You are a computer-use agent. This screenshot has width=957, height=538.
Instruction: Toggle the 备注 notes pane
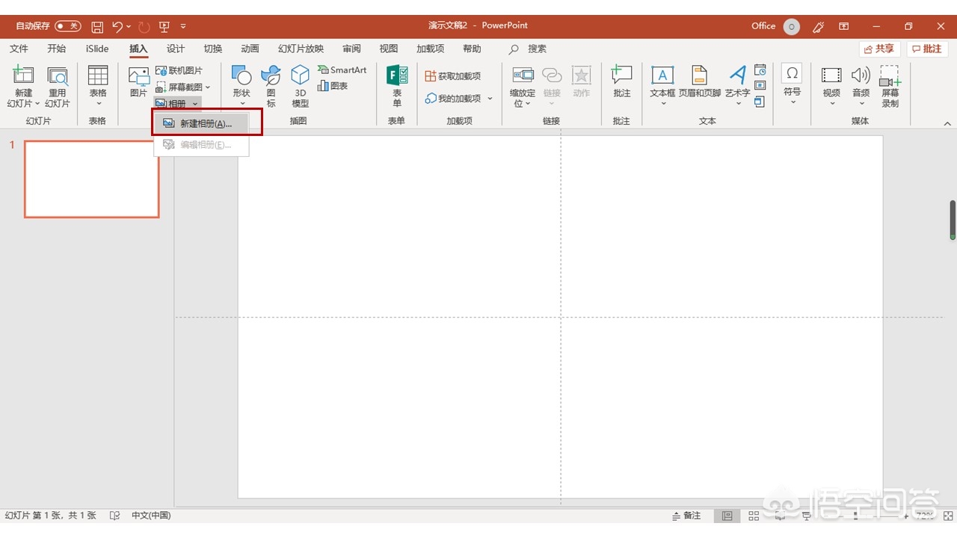point(686,516)
